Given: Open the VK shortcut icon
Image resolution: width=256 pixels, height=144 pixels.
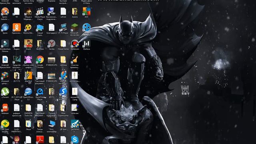Looking at the screenshot, I should 17,12.
